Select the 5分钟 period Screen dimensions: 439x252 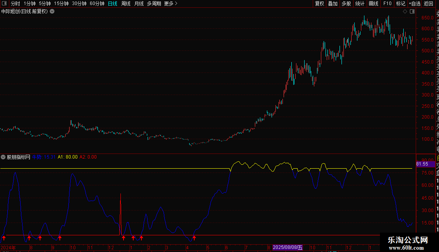[x=45, y=3]
